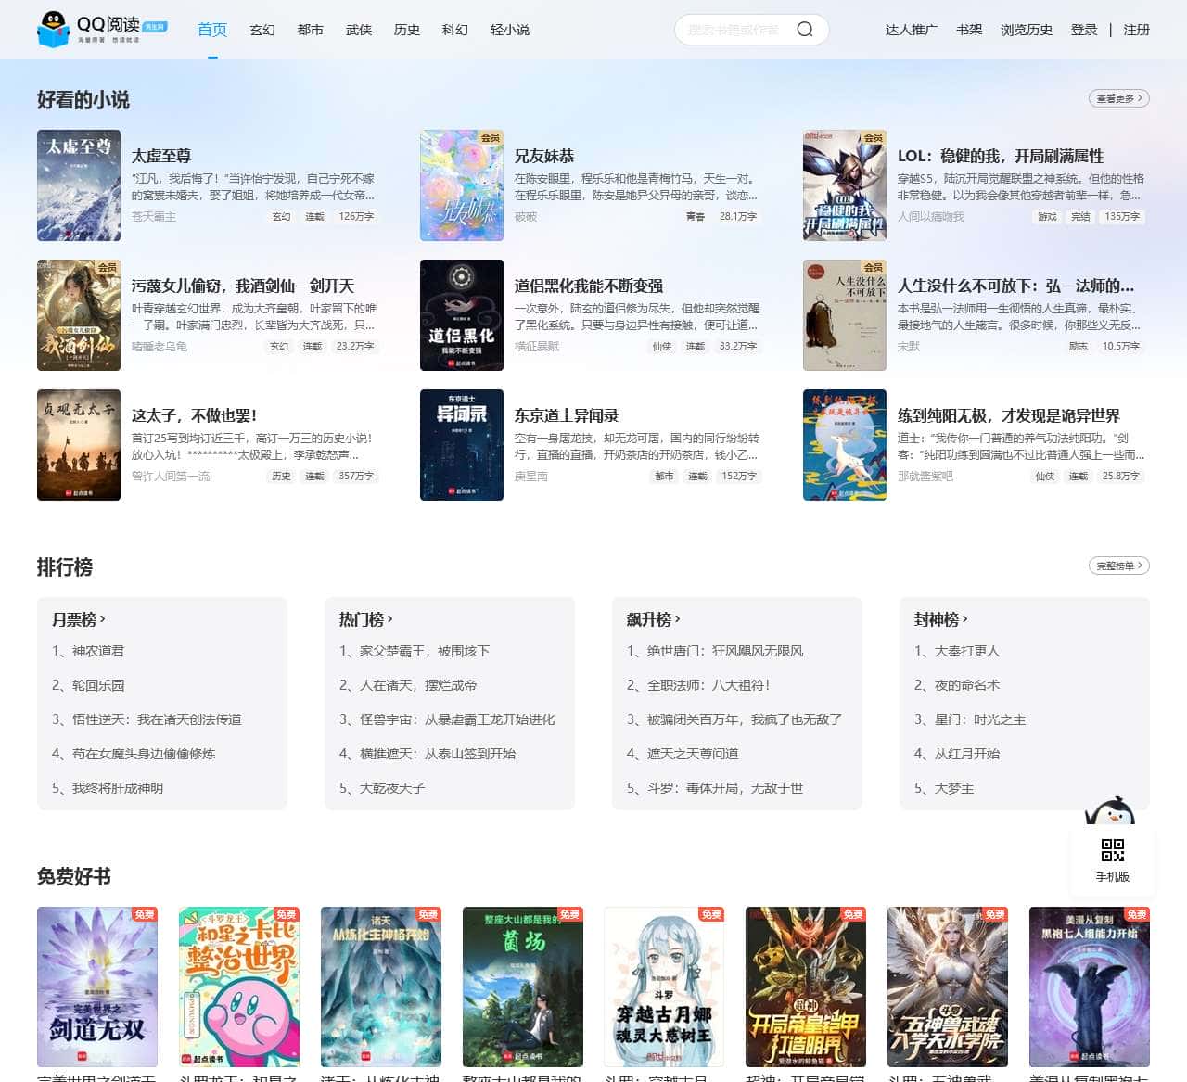Open the free book cover 菌场
The height and width of the screenshot is (1082, 1187).
(x=523, y=987)
